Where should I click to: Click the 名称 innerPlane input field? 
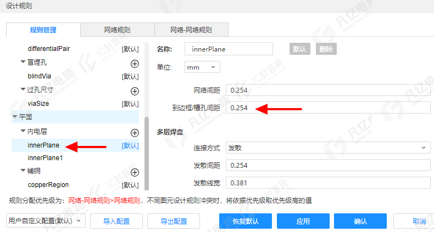coord(229,49)
